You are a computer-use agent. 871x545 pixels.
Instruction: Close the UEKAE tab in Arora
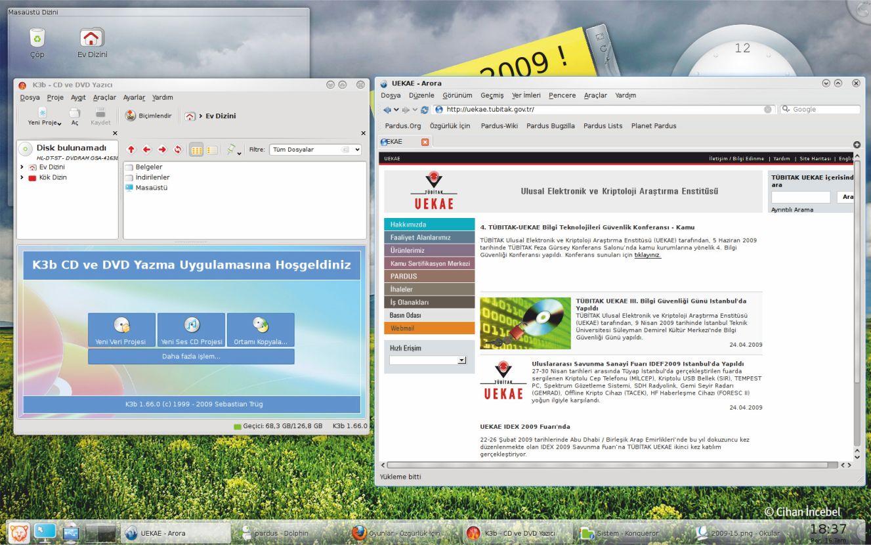424,142
